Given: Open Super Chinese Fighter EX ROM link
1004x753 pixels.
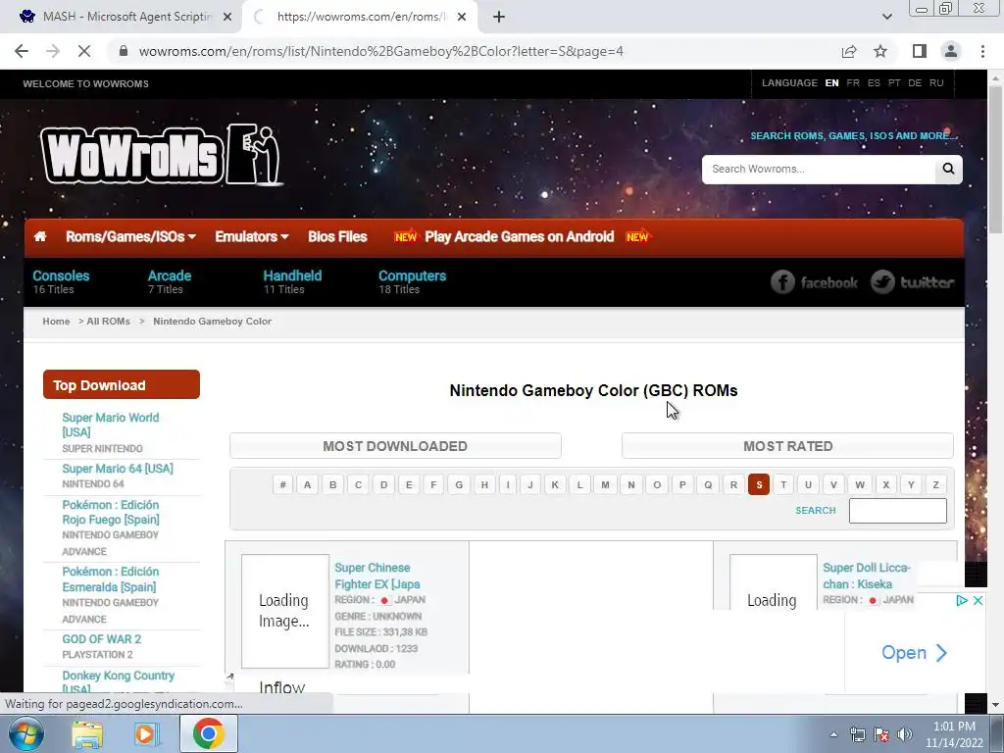Looking at the screenshot, I should [377, 576].
